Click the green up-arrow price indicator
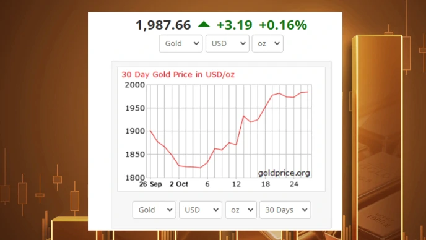This screenshot has width=426, height=240. [204, 25]
